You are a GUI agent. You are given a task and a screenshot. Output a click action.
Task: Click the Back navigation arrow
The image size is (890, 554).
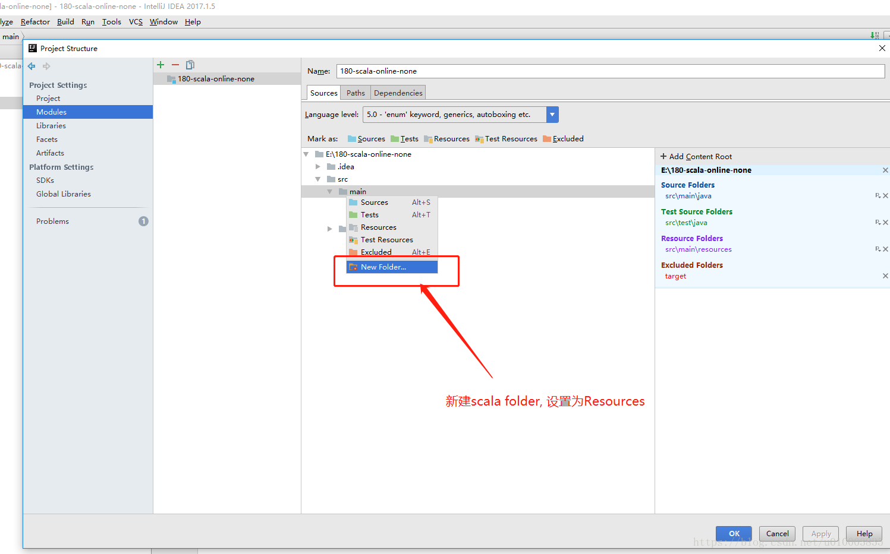click(32, 66)
